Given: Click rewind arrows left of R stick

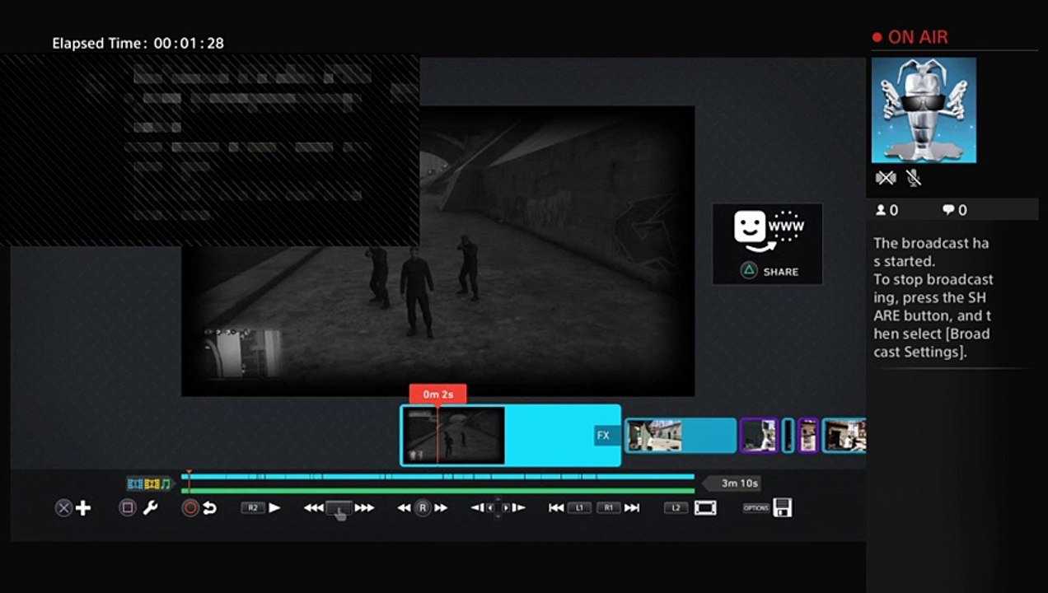Looking at the screenshot, I should (x=404, y=508).
